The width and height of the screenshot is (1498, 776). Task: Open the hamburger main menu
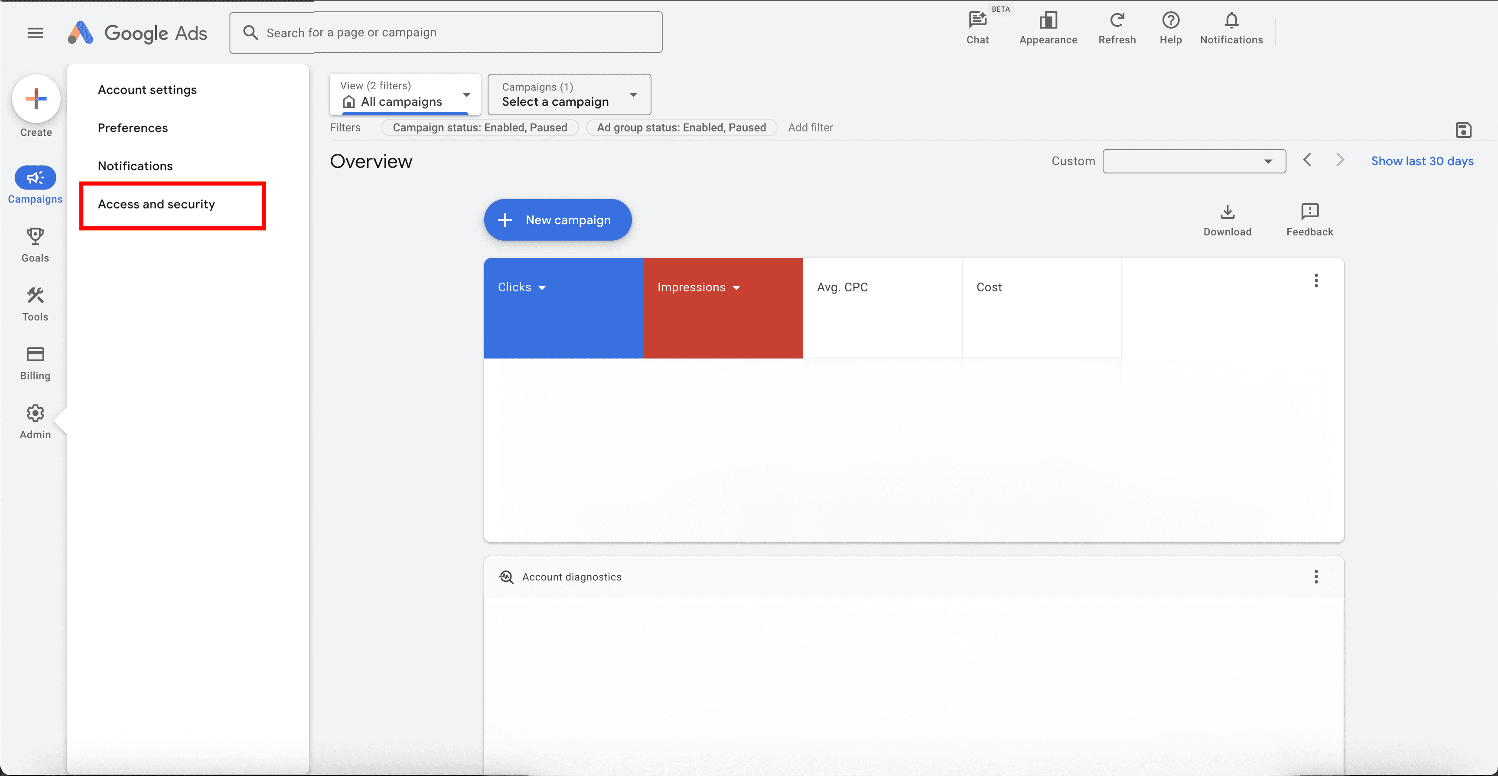point(36,33)
